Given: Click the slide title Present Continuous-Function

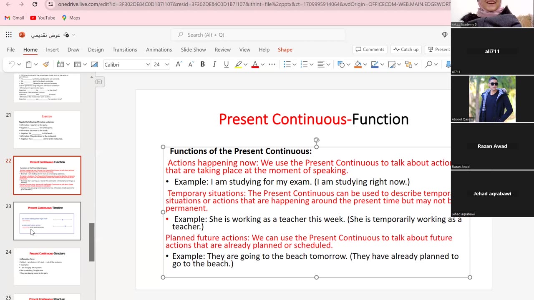Looking at the screenshot, I should [x=314, y=119].
